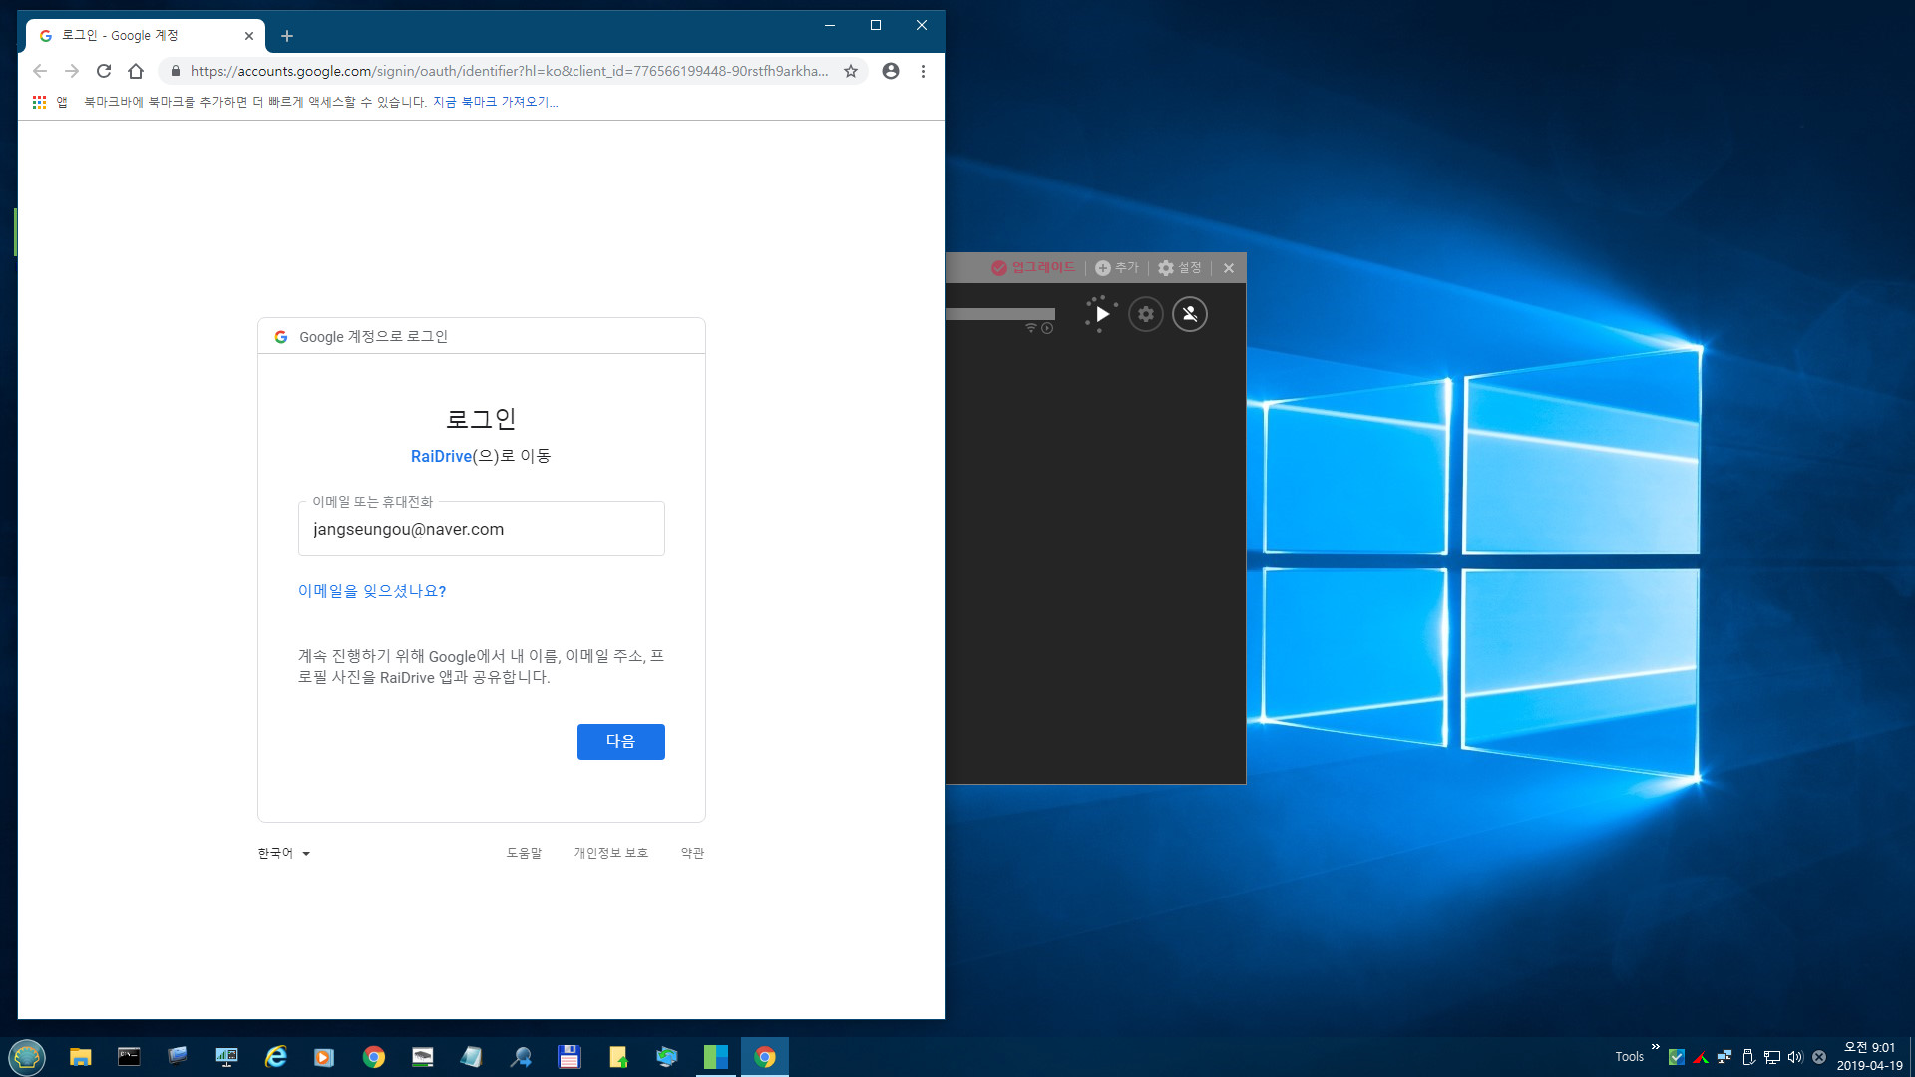The image size is (1915, 1077).
Task: Open the 개인정보 보호 footer link
Action: [611, 853]
